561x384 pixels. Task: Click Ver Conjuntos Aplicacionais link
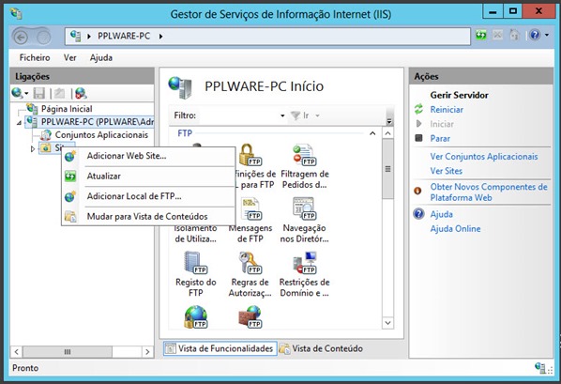484,157
